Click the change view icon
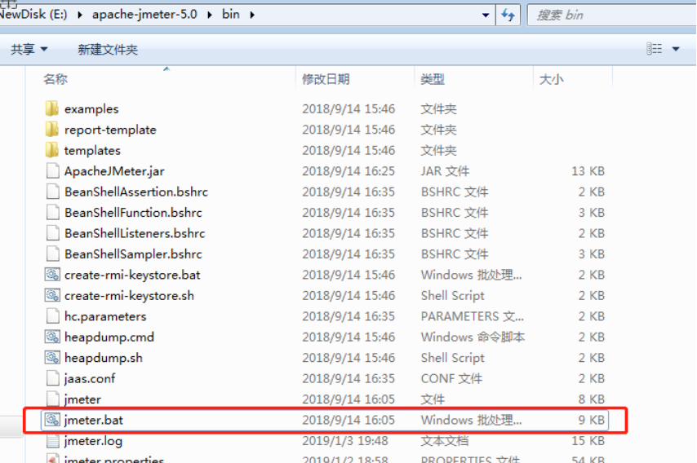This screenshot has height=463, width=697. 654,48
